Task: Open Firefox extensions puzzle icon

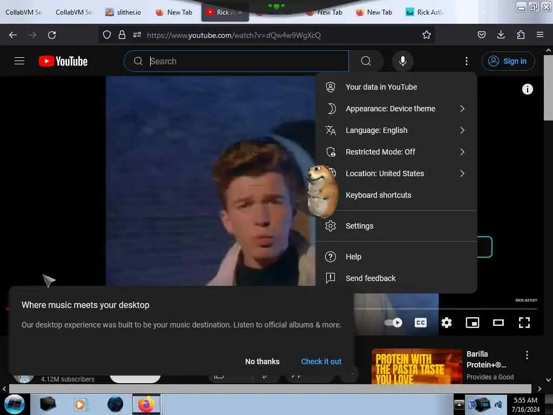Action: click(521, 35)
